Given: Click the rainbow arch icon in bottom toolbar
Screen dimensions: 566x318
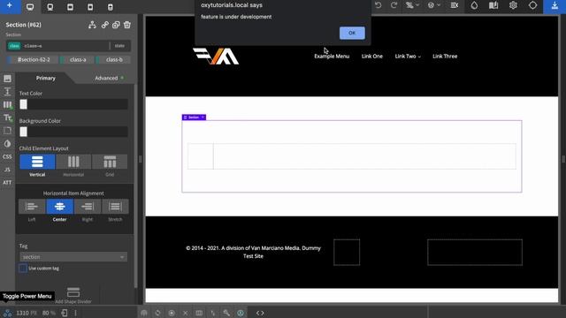Looking at the screenshot, I should 144,313.
